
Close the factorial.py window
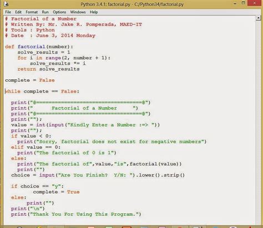pyautogui.click(x=255, y=3)
